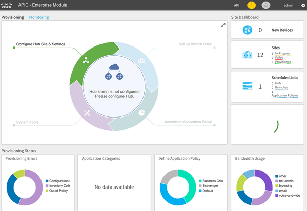Open the Failed sites link
The height and width of the screenshot is (211, 307).
coord(279,58)
